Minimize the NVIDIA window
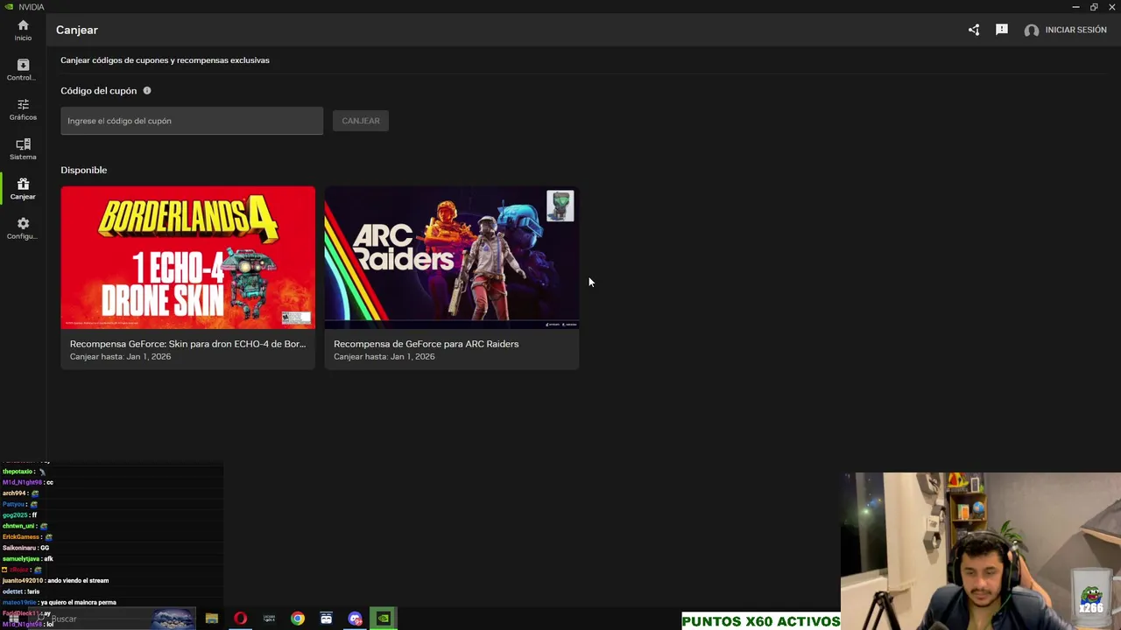The width and height of the screenshot is (1121, 630). (1075, 7)
